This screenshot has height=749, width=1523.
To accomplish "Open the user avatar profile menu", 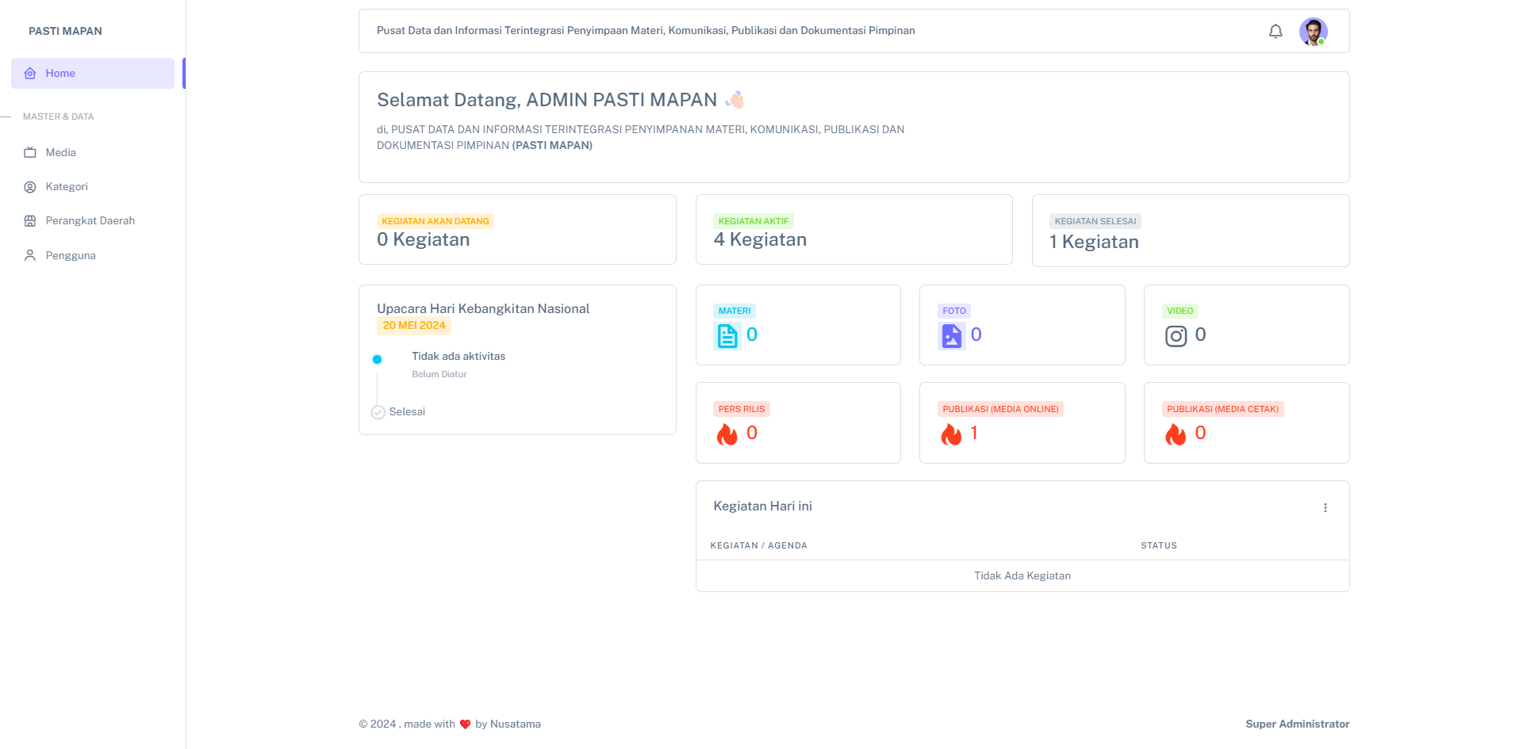I will 1313,31.
